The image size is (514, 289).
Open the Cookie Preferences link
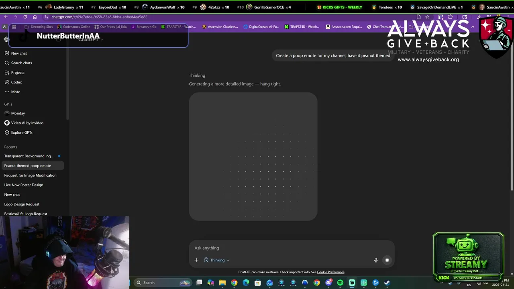[x=330, y=272]
